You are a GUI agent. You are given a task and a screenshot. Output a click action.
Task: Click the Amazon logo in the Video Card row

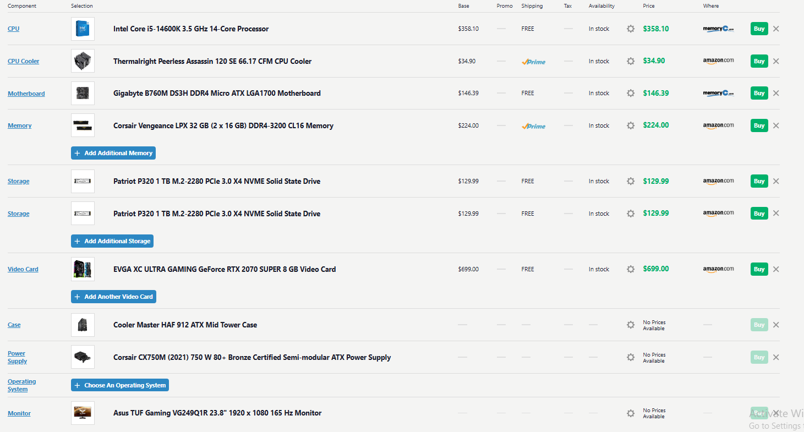(719, 269)
